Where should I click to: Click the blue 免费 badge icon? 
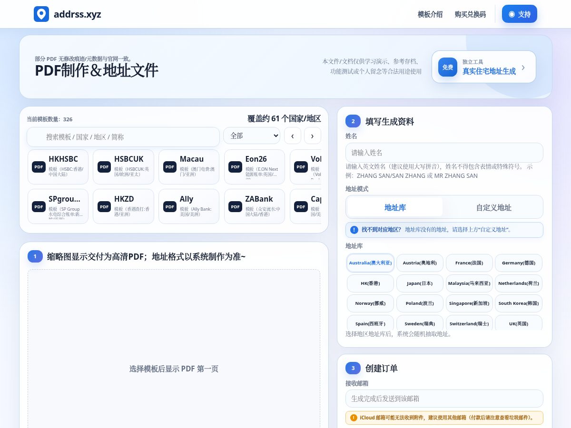pos(448,67)
